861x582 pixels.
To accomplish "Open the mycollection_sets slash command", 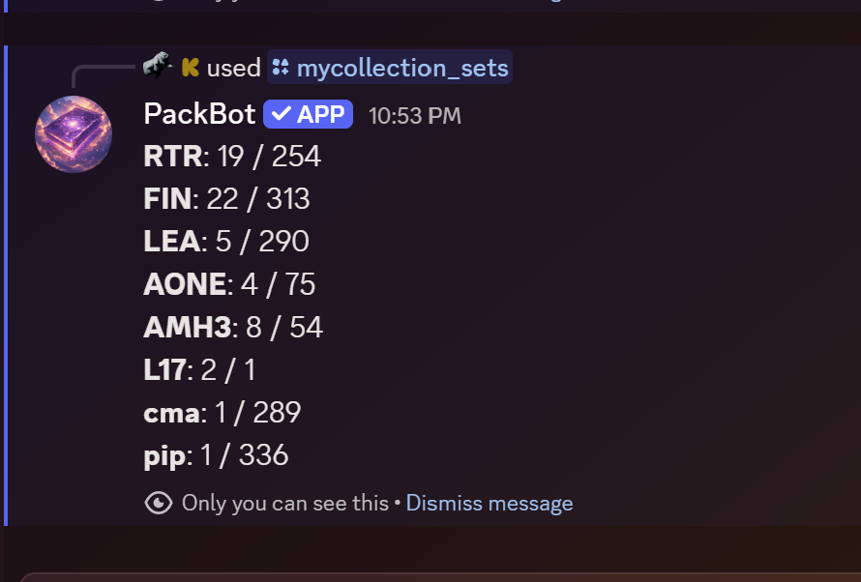I will coord(401,68).
